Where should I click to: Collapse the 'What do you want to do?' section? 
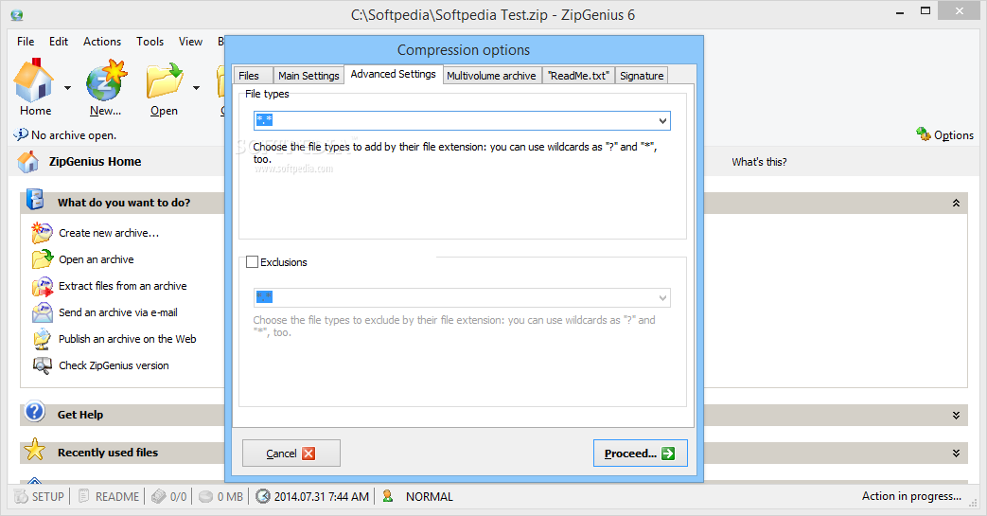[x=956, y=203]
